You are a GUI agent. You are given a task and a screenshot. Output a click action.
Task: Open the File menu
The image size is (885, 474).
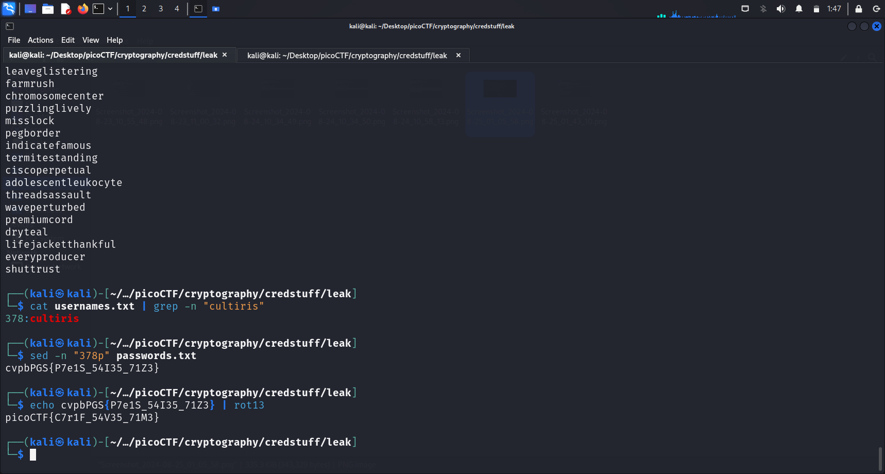[14, 40]
